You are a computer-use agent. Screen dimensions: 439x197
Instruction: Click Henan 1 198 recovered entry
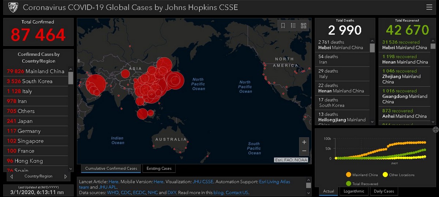[405, 59]
